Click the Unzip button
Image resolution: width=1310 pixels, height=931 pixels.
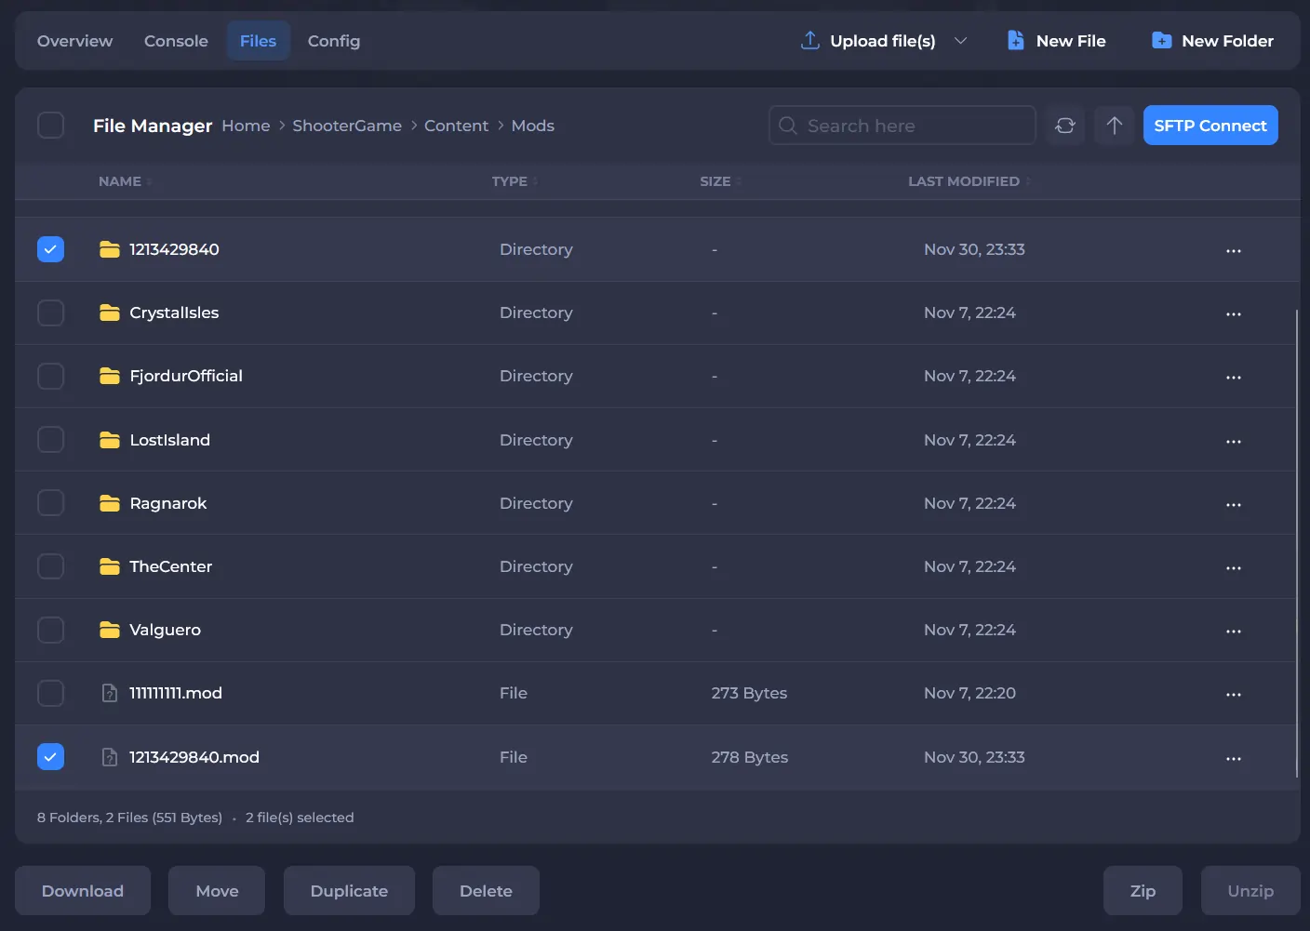pyautogui.click(x=1250, y=891)
